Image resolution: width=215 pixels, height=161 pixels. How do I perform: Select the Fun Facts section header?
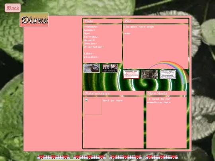[166, 93]
